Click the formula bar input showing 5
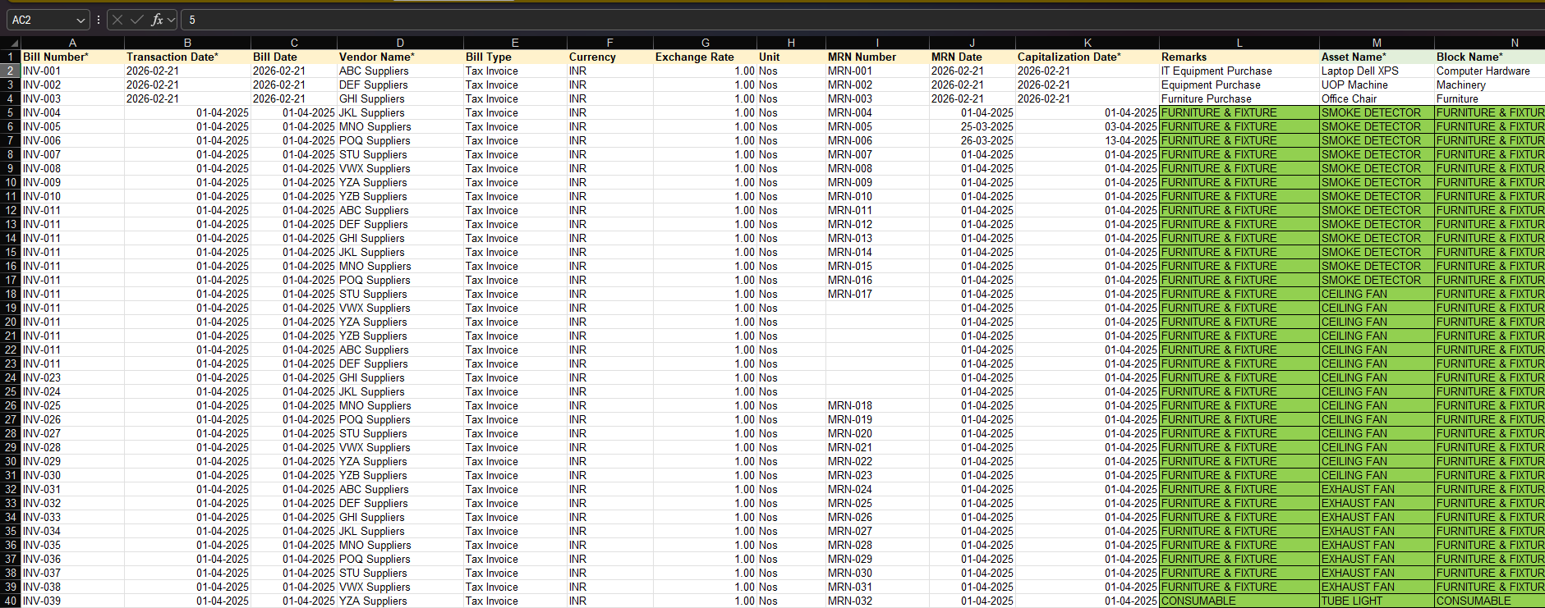The height and width of the screenshot is (608, 1545). point(862,20)
